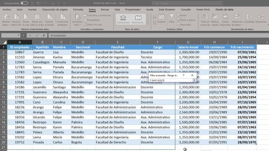
Task: Open the Name Box dropdown
Action: [18, 35]
